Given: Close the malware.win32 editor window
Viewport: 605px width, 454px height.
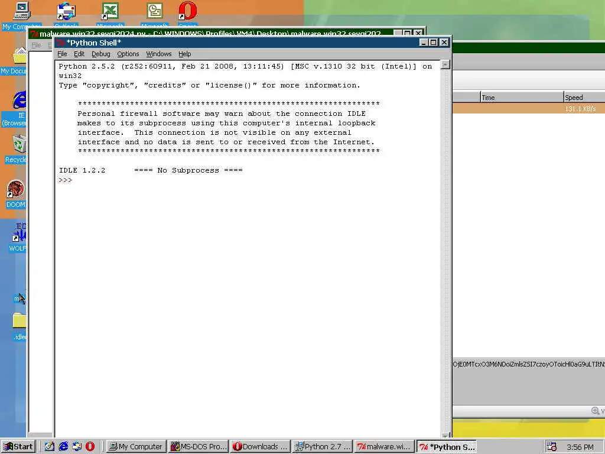Looking at the screenshot, I should (x=418, y=33).
